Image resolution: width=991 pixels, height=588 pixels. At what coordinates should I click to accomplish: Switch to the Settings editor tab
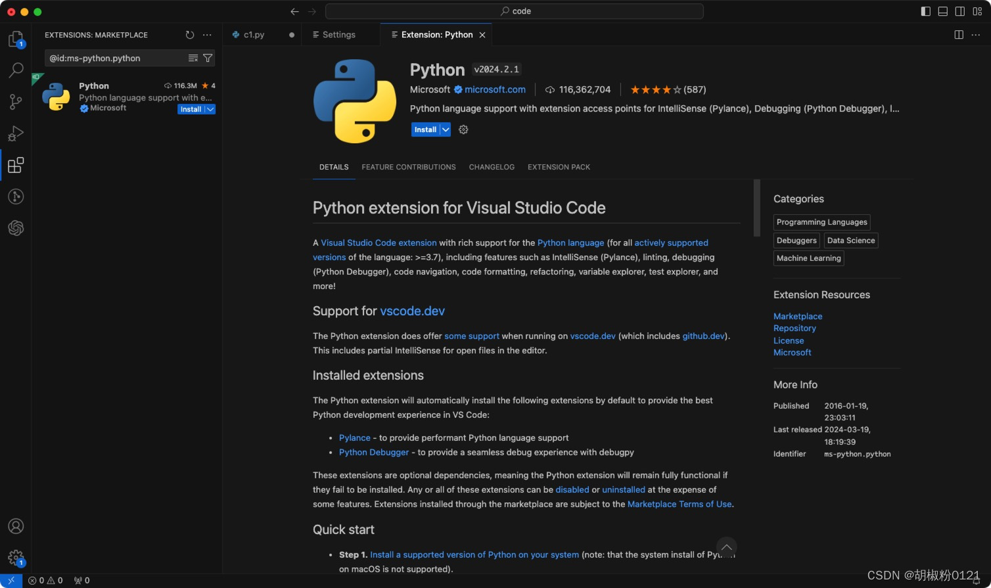(x=339, y=35)
